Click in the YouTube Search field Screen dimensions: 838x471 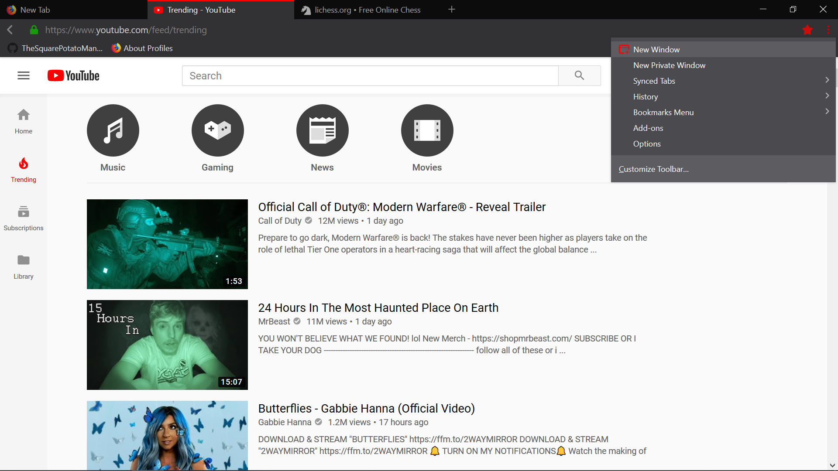(x=370, y=75)
